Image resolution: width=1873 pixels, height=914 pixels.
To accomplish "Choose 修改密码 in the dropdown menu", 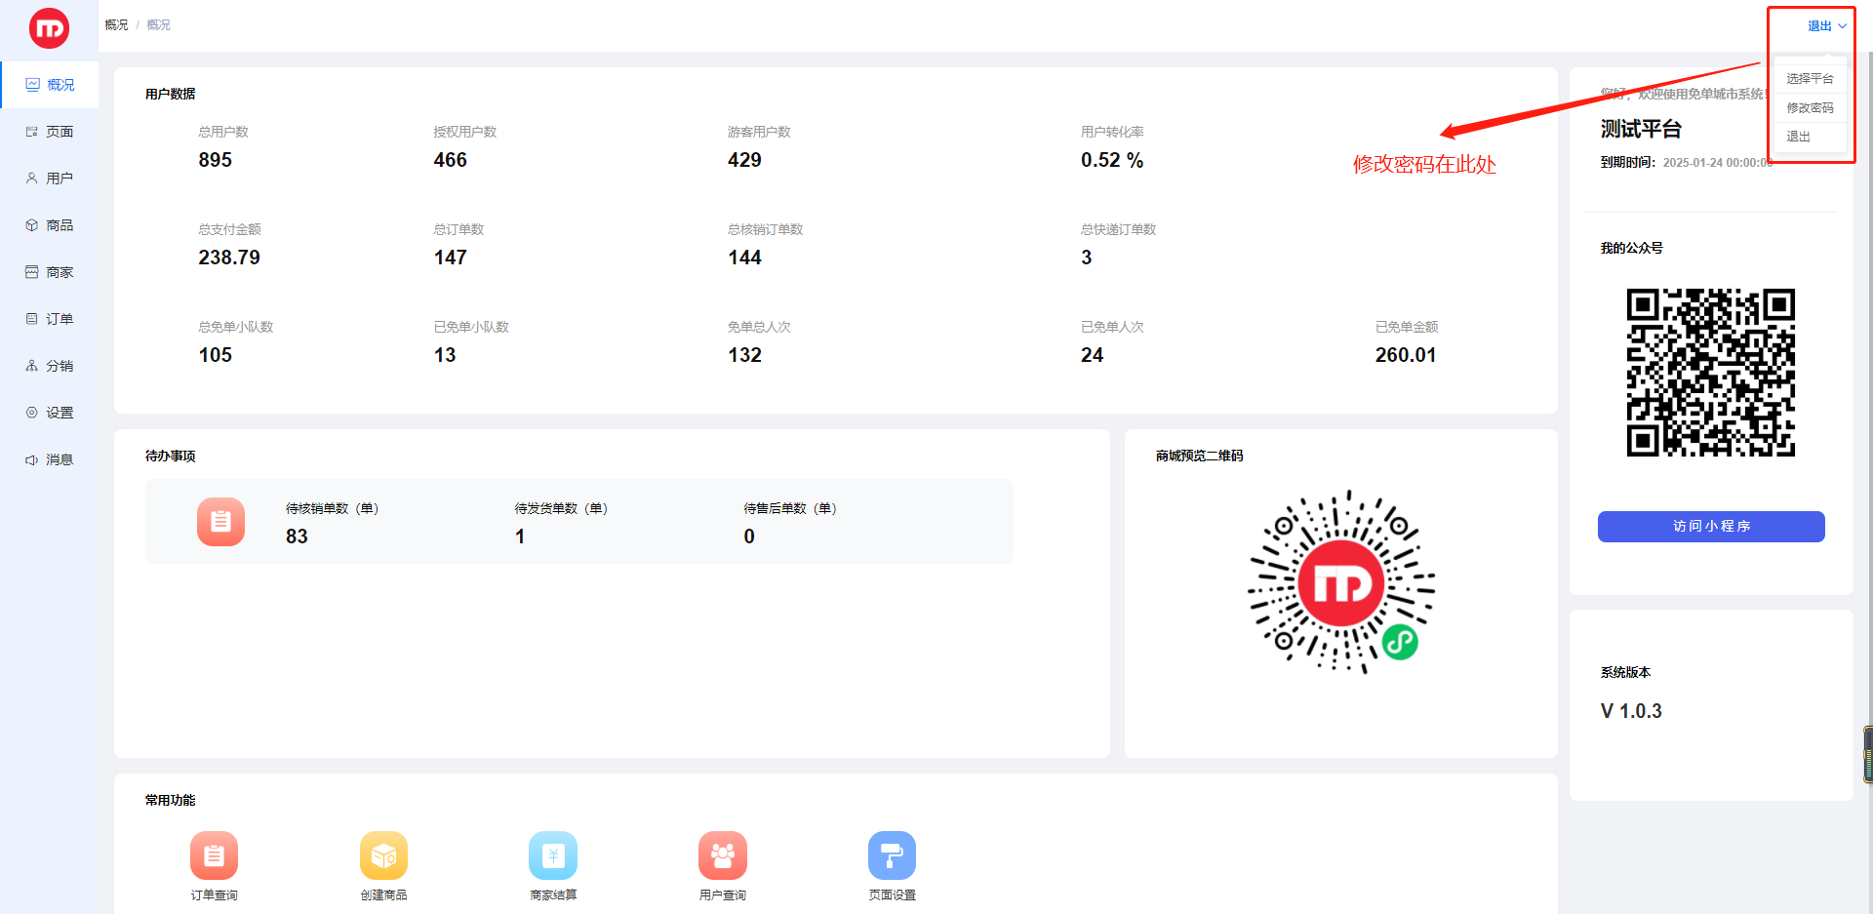I will (x=1810, y=107).
